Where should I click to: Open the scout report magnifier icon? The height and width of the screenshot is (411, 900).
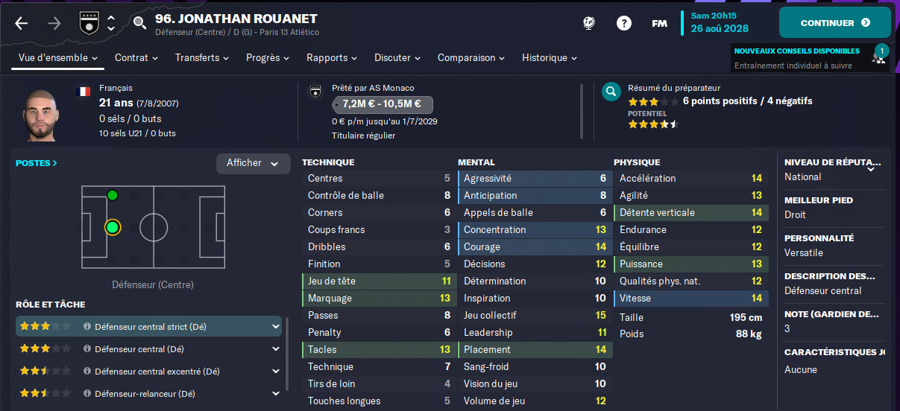[611, 92]
